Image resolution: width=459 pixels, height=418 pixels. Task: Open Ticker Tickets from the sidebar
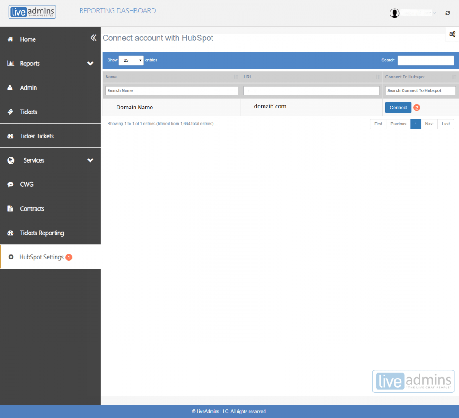[35, 135]
